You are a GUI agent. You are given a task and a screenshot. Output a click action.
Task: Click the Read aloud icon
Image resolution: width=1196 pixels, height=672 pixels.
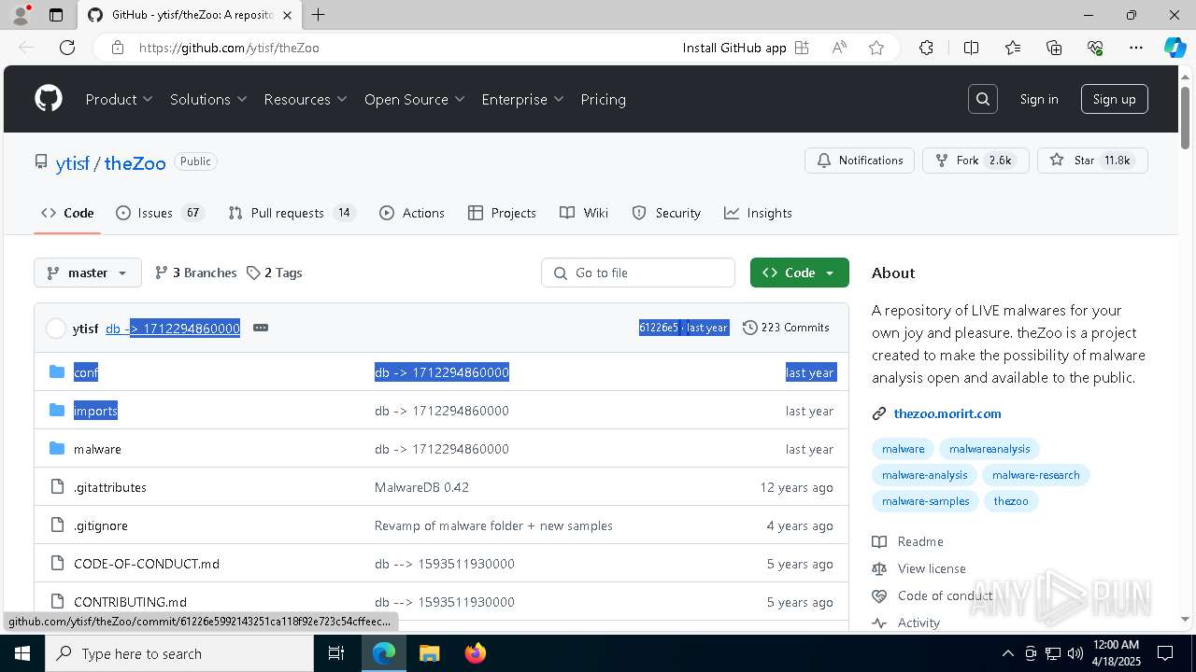tap(839, 48)
